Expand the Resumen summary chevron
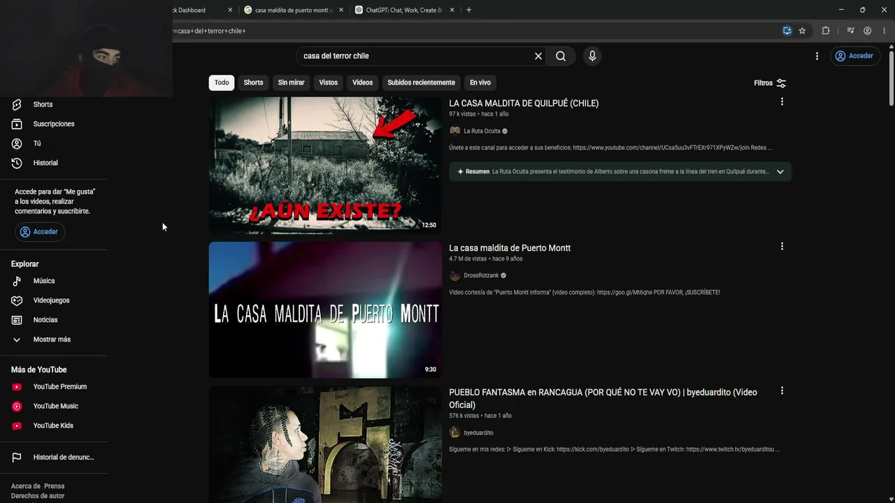Screen dimensions: 895x503 tap(780, 172)
